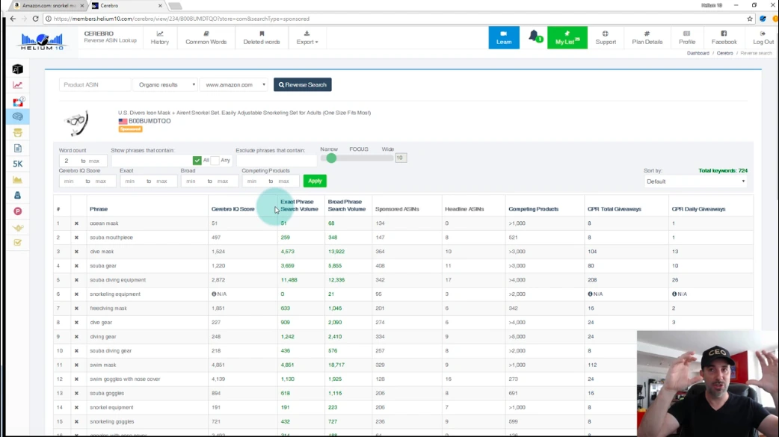Open Common Words

point(206,38)
